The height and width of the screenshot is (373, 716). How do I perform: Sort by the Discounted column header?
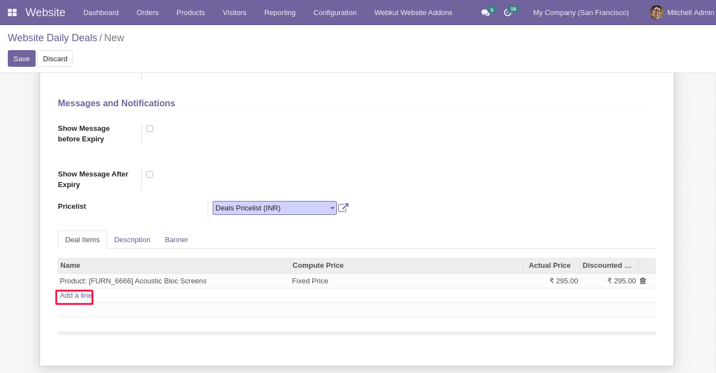609,266
